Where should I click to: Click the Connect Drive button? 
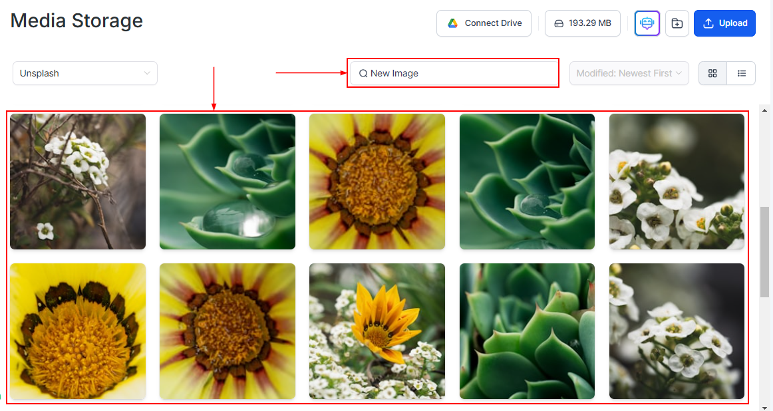coord(484,23)
